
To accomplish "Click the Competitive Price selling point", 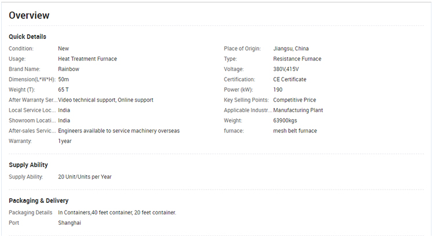I will coord(295,100).
